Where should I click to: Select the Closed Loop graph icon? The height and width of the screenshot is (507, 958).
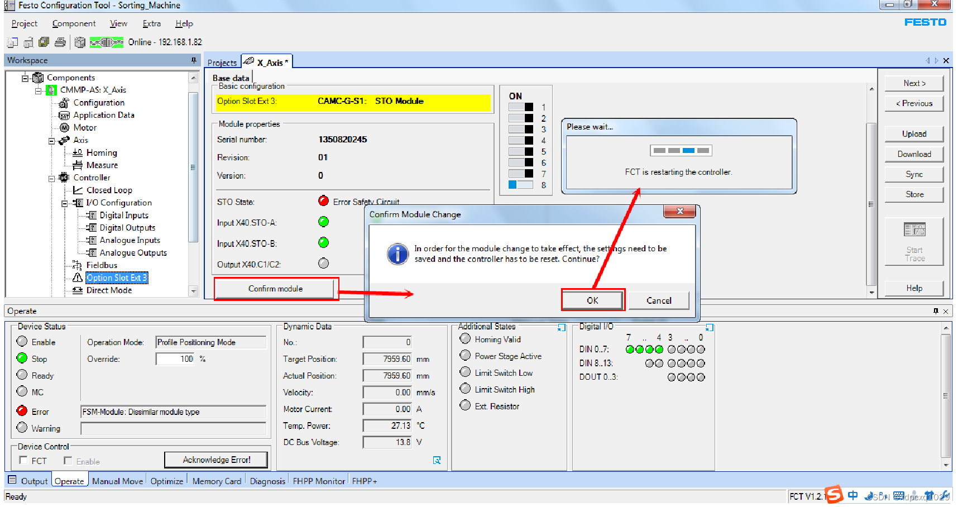coord(78,190)
